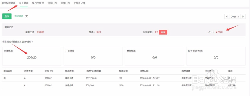The image size is (250, 96).
Task: Click the 提成 value ¥20 in summary
Action: (x=99, y=32)
